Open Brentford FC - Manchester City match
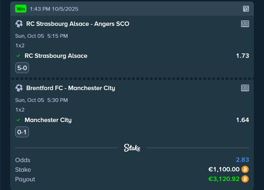This screenshot has height=190, width=264. click(70, 88)
